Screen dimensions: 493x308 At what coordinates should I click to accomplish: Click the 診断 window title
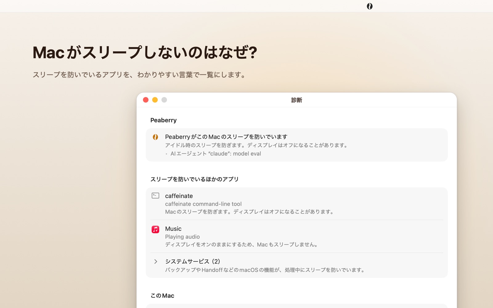(x=296, y=100)
